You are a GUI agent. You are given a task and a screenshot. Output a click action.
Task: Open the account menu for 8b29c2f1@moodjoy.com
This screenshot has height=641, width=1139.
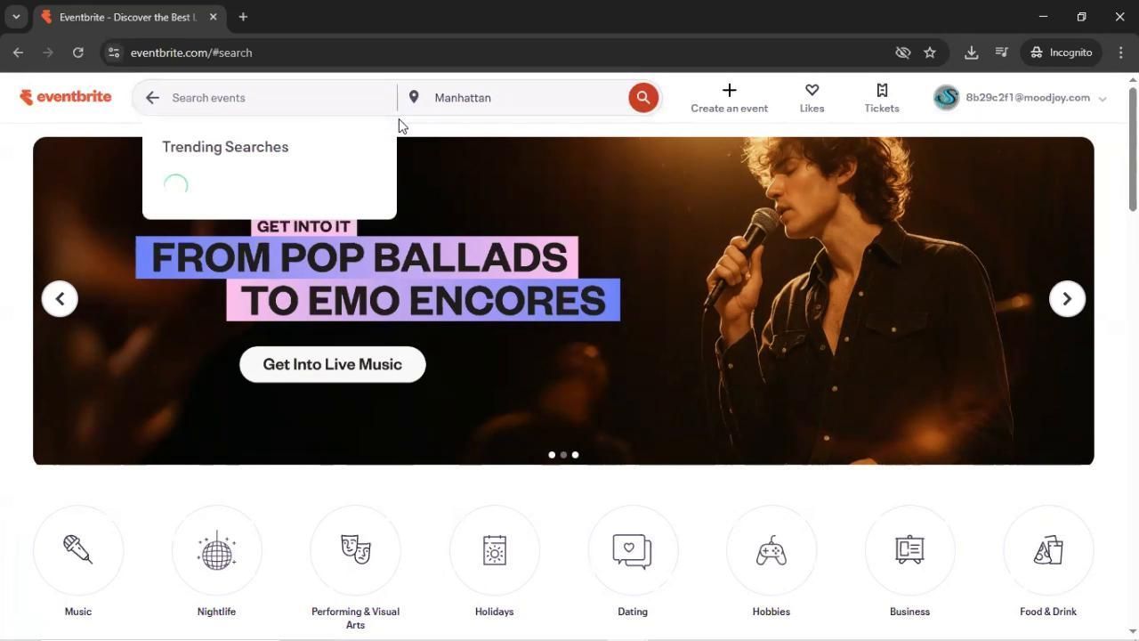point(1022,97)
